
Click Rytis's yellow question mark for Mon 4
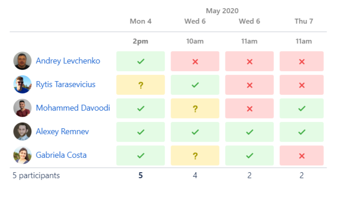(x=141, y=85)
